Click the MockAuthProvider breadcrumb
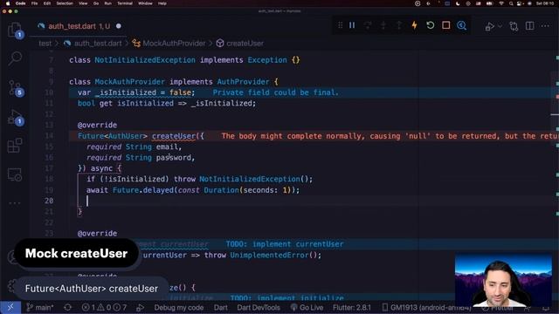The width and height of the screenshot is (559, 314). tap(174, 44)
